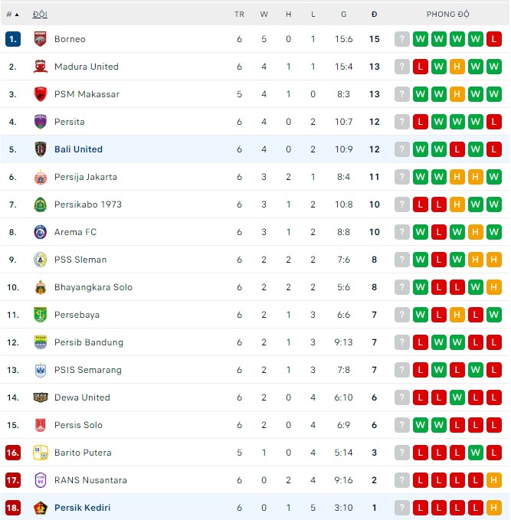Viewport: 511px width, 520px height.
Task: Sort standings by ĐỘI team column
Action: (40, 15)
